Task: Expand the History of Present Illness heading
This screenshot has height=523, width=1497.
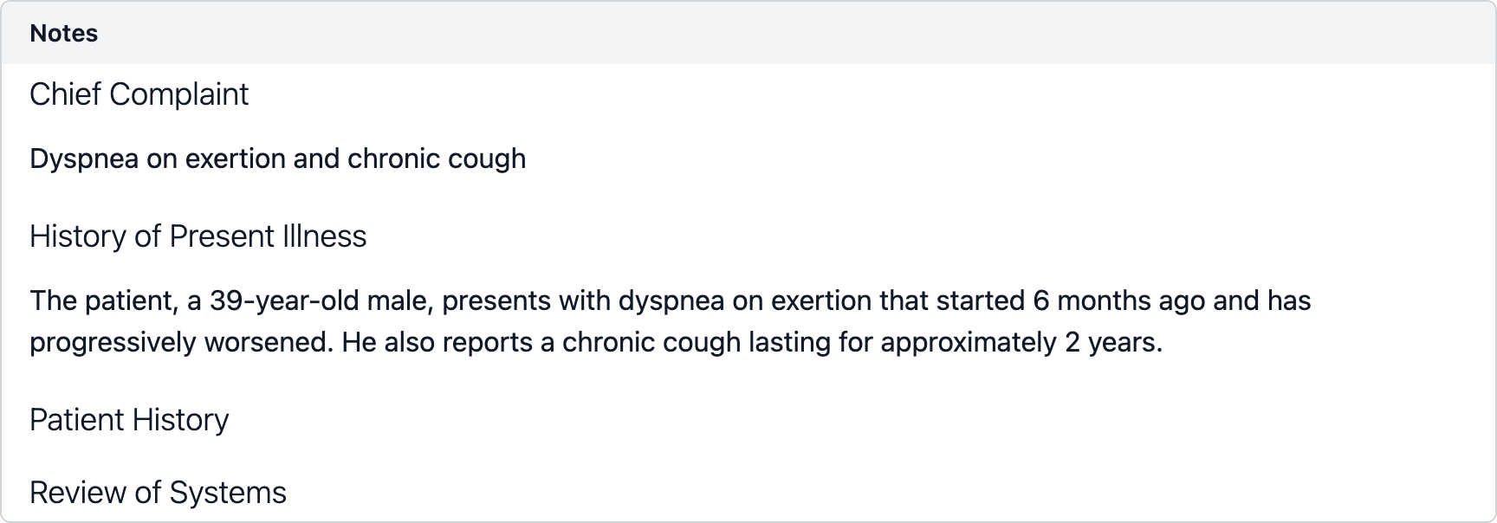Action: coord(198,236)
